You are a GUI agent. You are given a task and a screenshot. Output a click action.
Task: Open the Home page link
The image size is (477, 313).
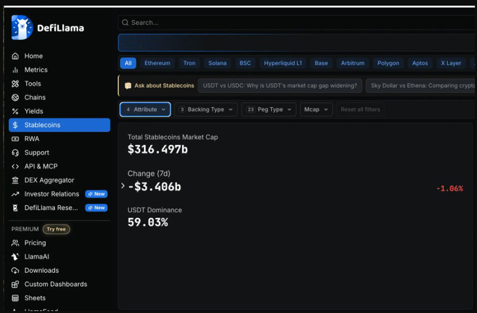(33, 56)
